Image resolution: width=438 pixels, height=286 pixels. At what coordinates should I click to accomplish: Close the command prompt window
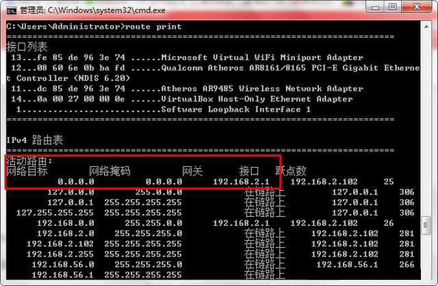(x=417, y=8)
